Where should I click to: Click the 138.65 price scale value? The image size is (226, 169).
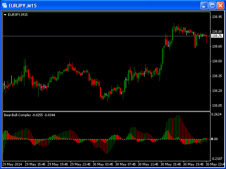[x=217, y=46]
